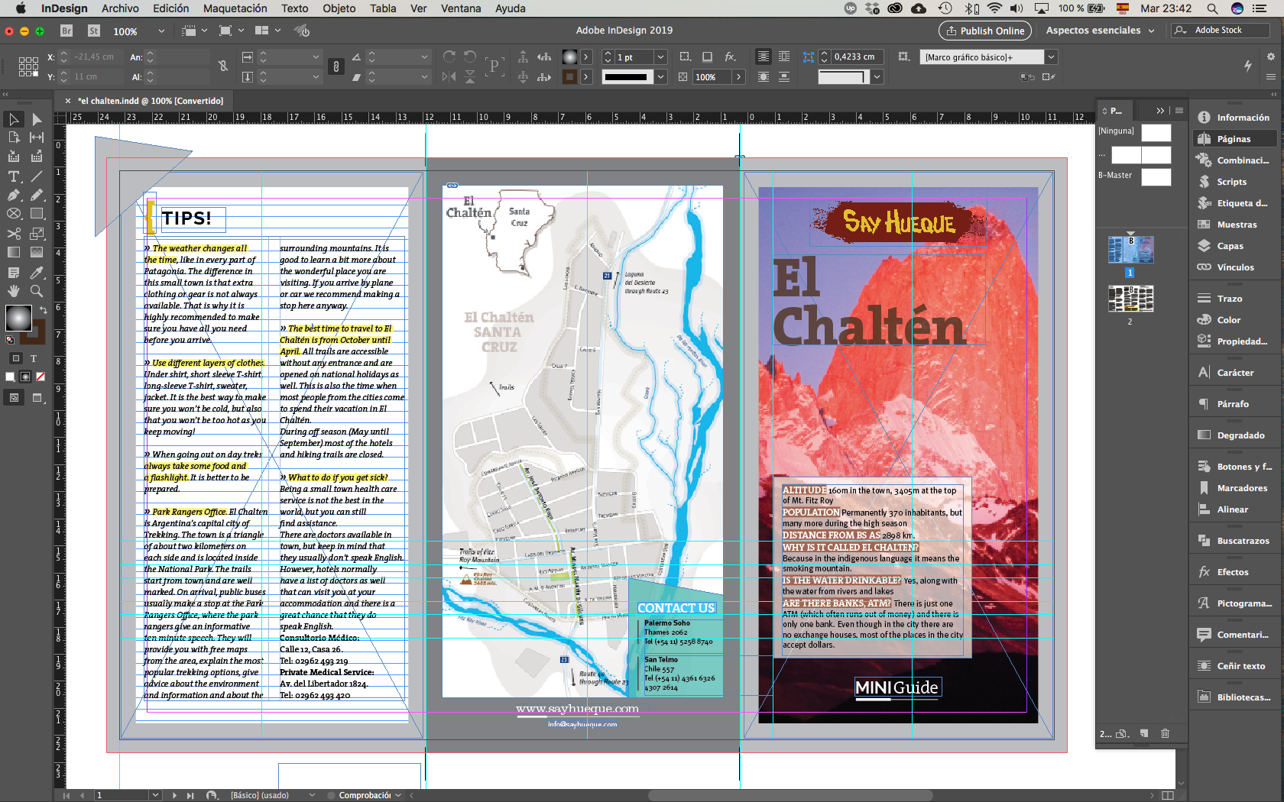Select the Selection tool arrow
This screenshot has height=802, width=1284.
coord(14,119)
